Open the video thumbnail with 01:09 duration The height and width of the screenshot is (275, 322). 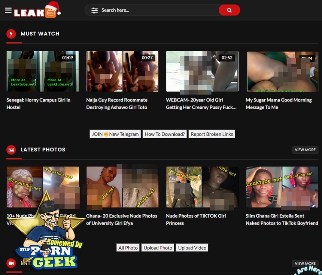click(43, 71)
